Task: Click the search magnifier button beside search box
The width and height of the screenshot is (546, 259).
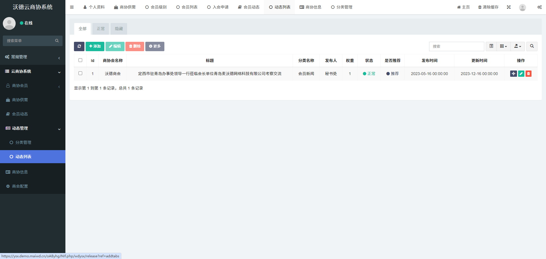Action: point(532,46)
